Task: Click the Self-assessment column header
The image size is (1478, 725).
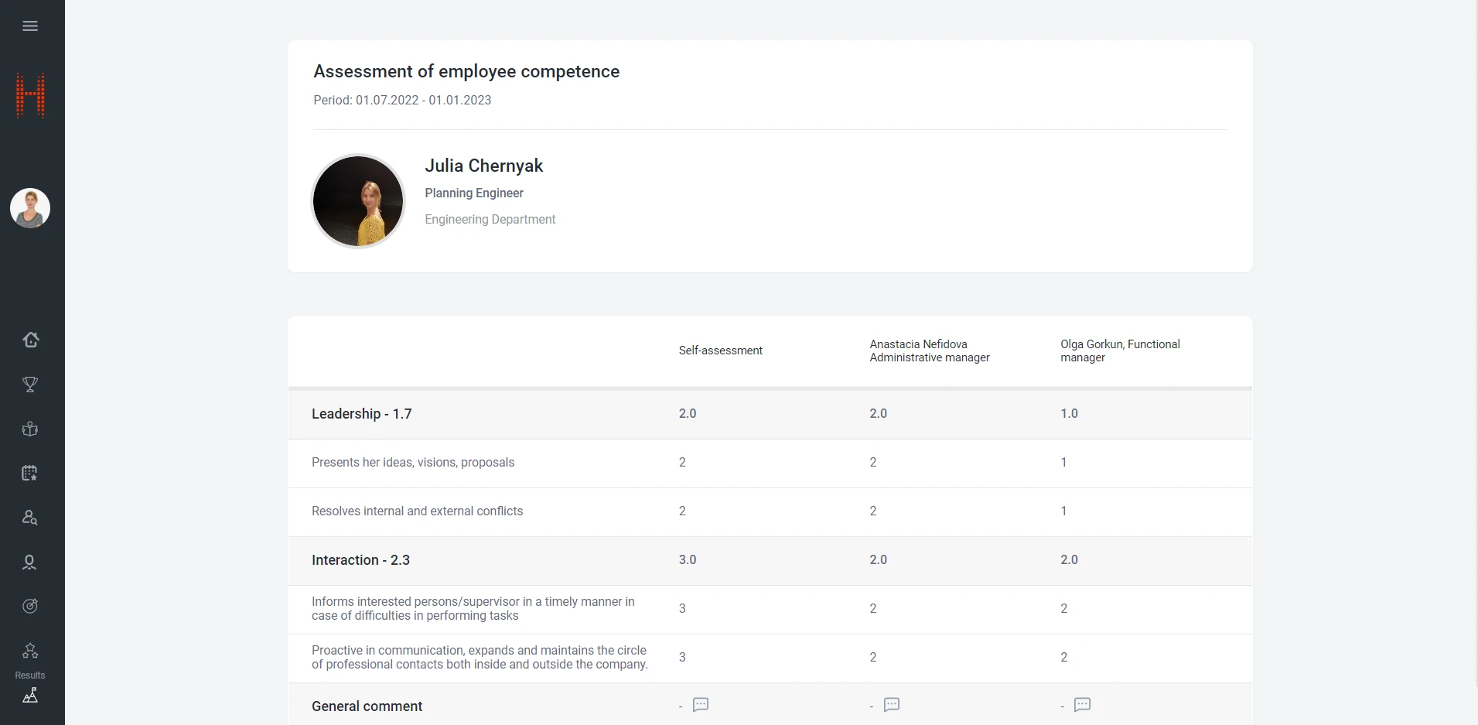Action: click(720, 351)
